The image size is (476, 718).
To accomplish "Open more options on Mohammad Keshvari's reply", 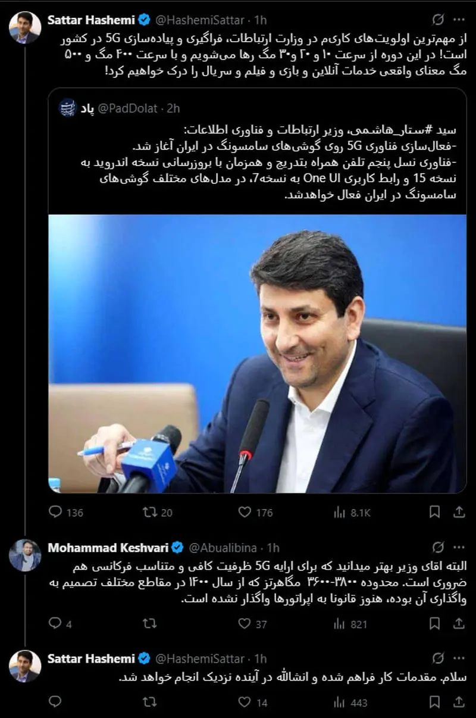I will (459, 547).
